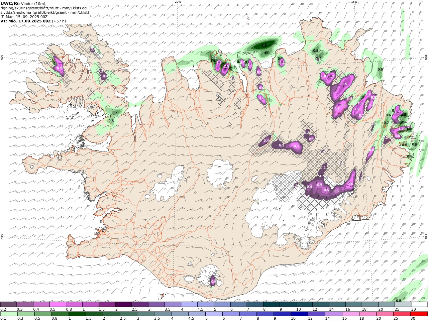Select the white 30+ swatch on snow scale

[x=419, y=305]
